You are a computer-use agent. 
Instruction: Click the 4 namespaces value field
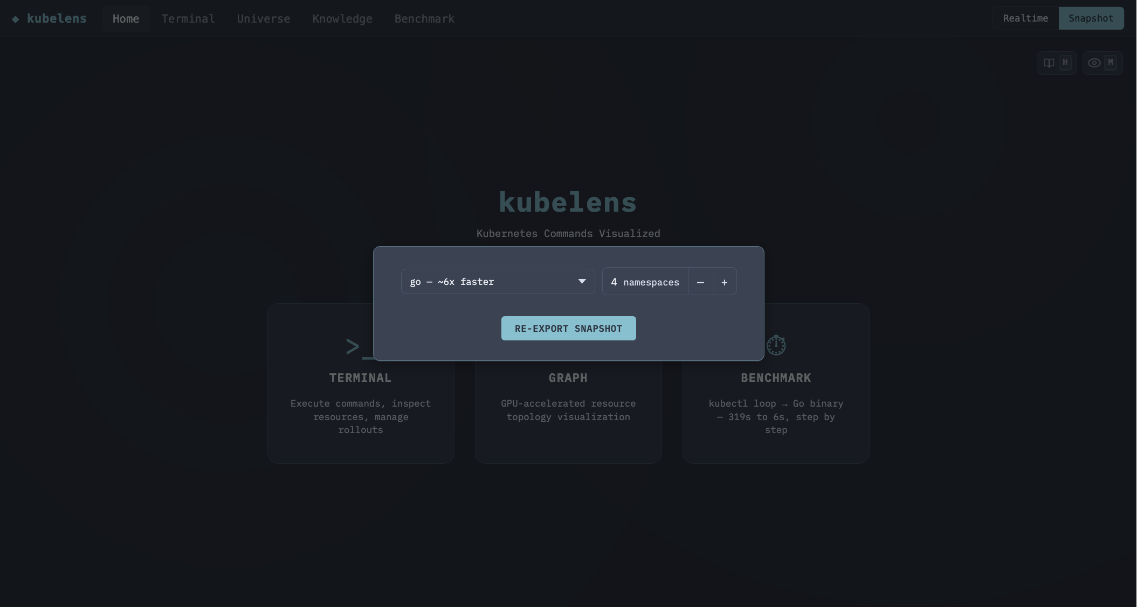pyautogui.click(x=645, y=282)
